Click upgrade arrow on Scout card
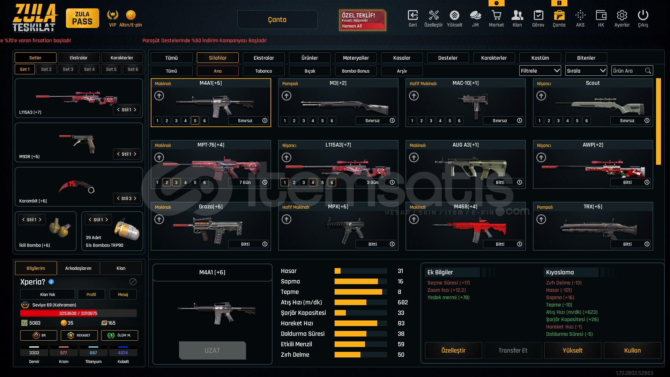 pos(541,96)
